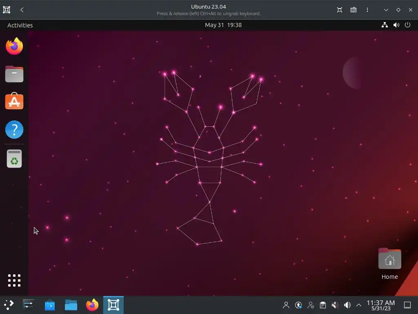Open the three-dot menu in the header bar

tap(367, 10)
